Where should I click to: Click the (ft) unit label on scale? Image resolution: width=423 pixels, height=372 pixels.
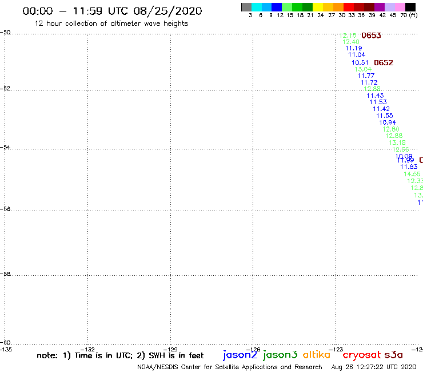tap(413, 15)
